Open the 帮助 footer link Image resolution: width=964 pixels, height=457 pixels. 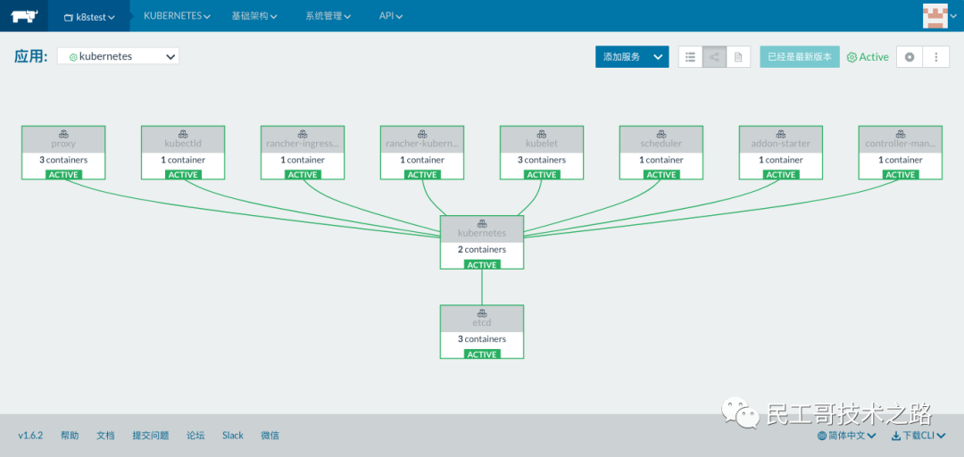(70, 436)
